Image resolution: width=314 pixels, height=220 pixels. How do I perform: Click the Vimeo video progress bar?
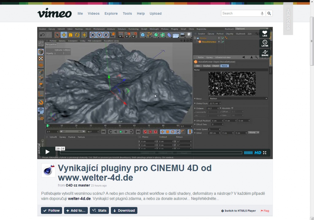click(x=151, y=153)
